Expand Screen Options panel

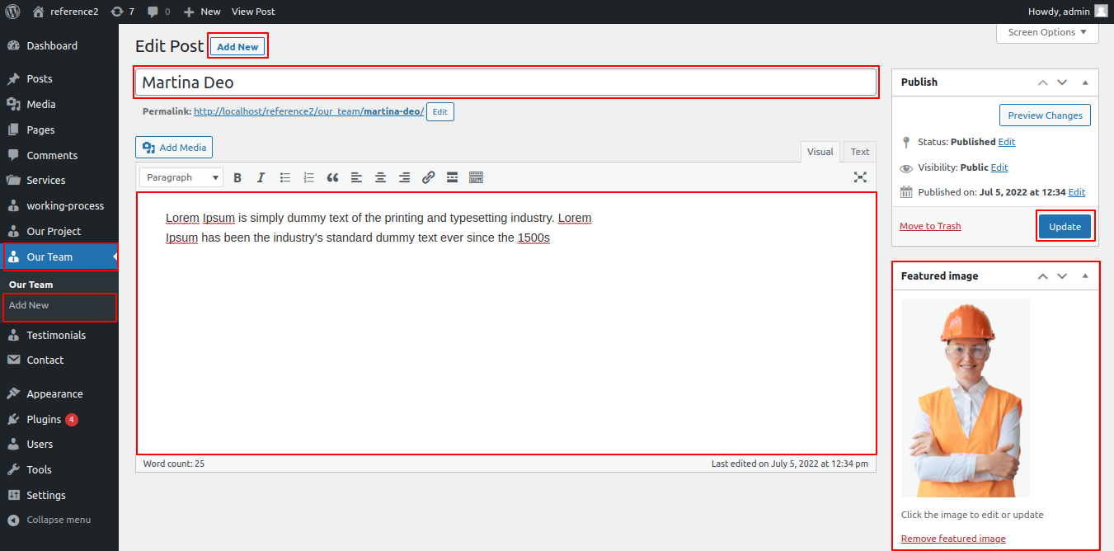(x=1047, y=32)
